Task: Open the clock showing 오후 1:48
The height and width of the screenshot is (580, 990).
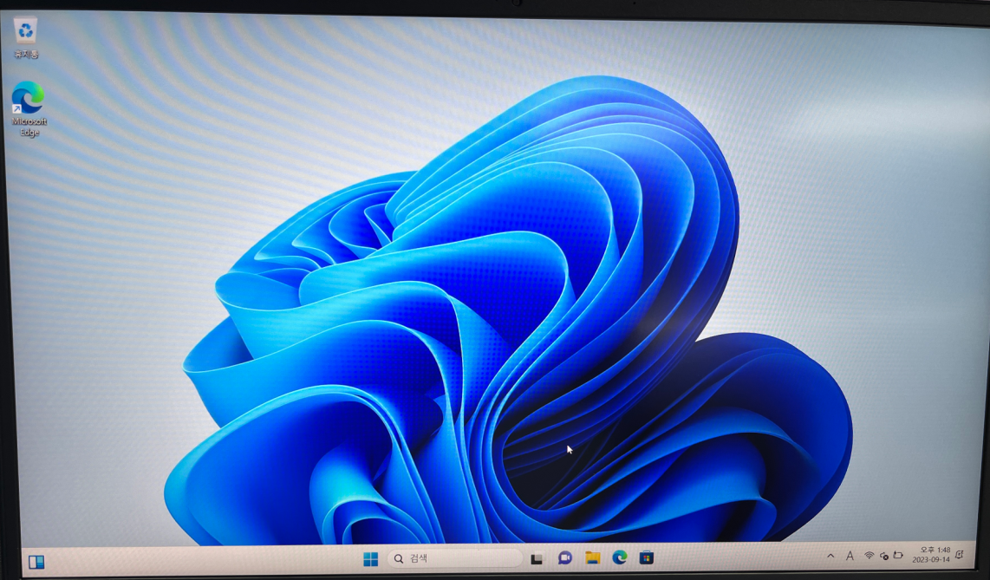Action: (935, 550)
